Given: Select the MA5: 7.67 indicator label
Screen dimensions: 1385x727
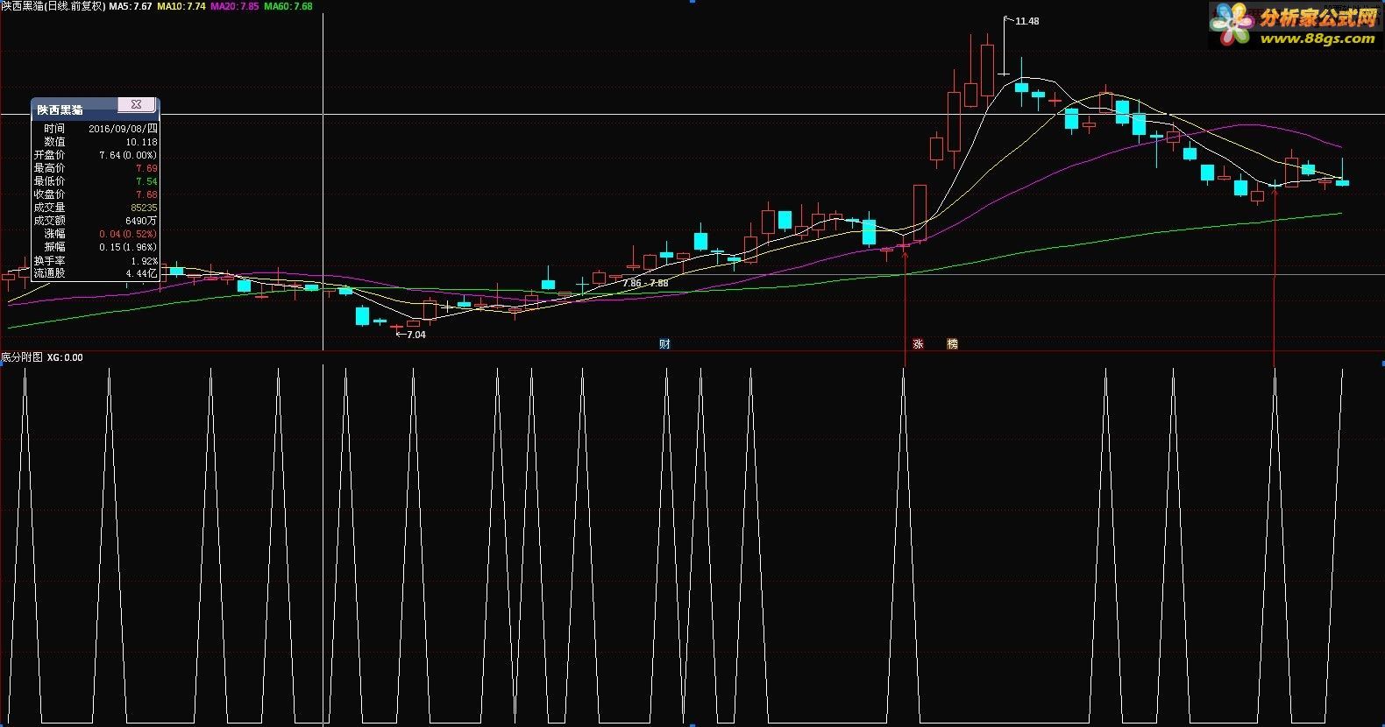Looking at the screenshot, I should click(x=131, y=6).
